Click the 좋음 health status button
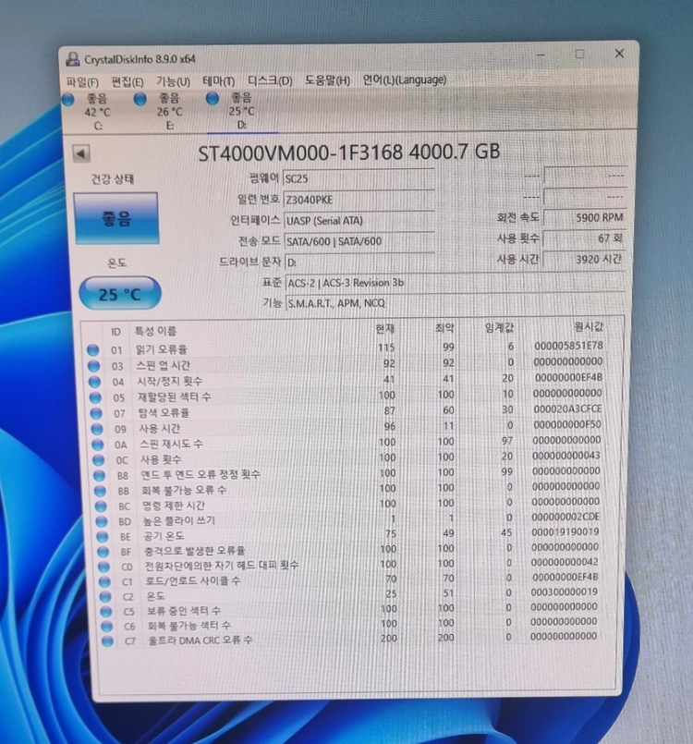Screen dimensions: 693x744 point(116,218)
